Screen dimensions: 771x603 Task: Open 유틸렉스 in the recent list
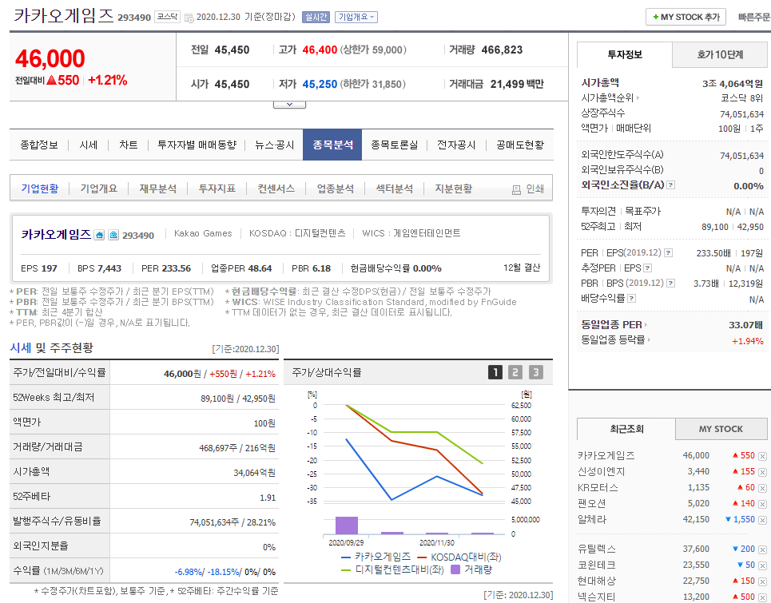coord(597,549)
